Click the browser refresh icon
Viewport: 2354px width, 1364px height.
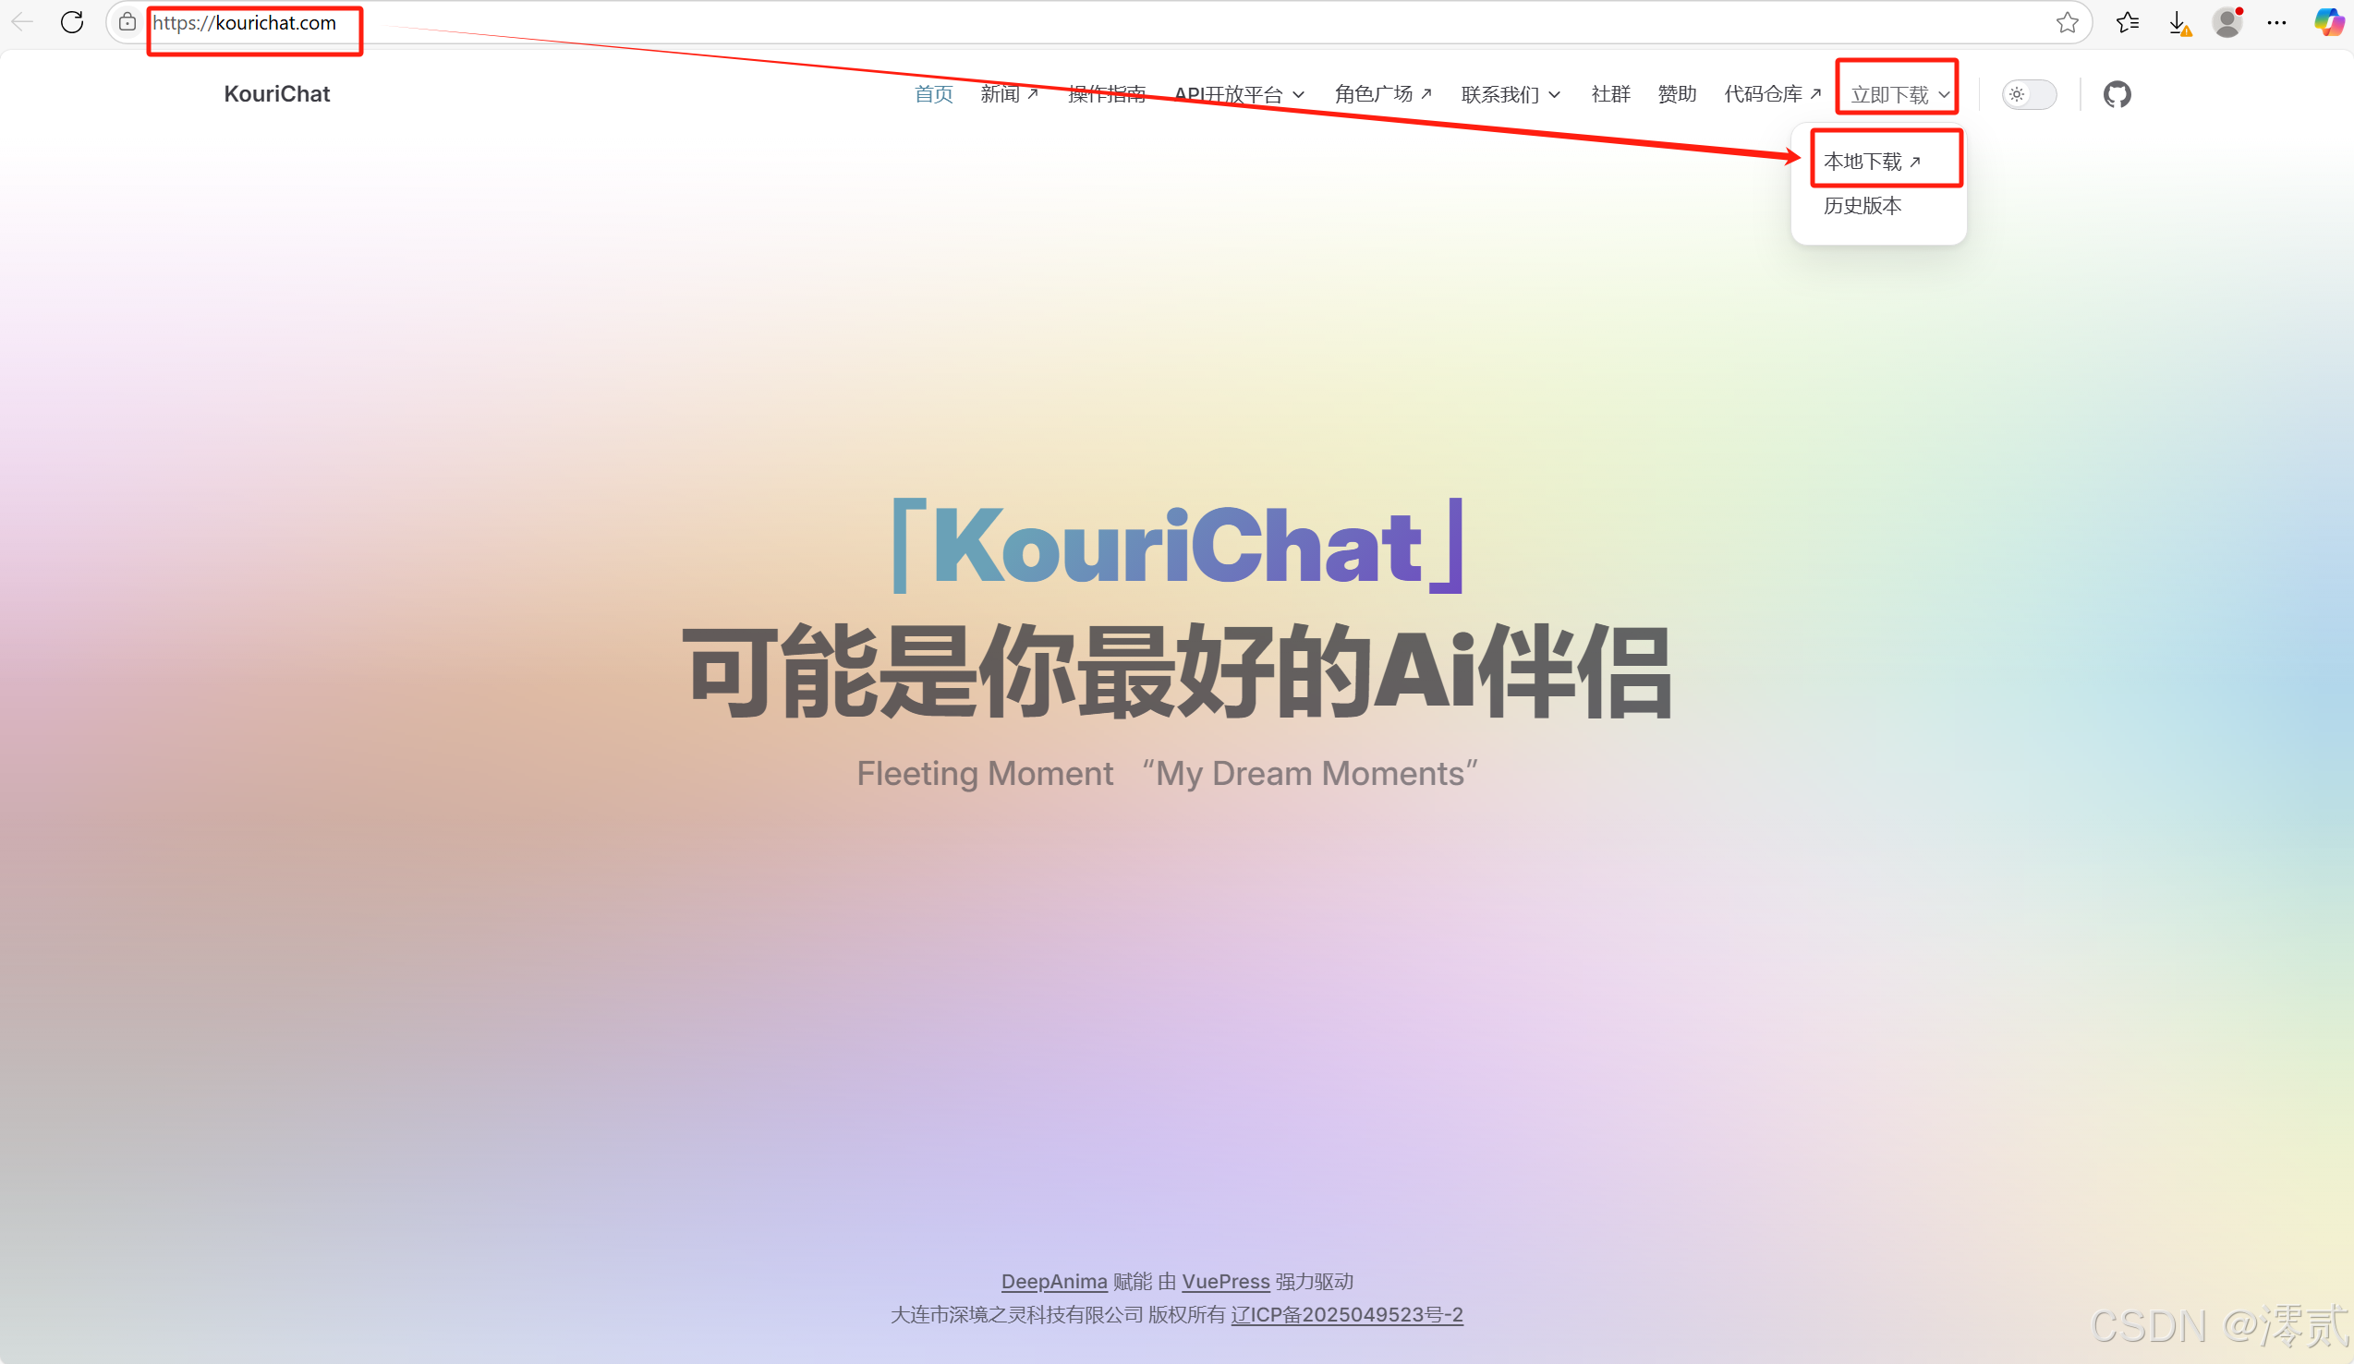[x=72, y=22]
